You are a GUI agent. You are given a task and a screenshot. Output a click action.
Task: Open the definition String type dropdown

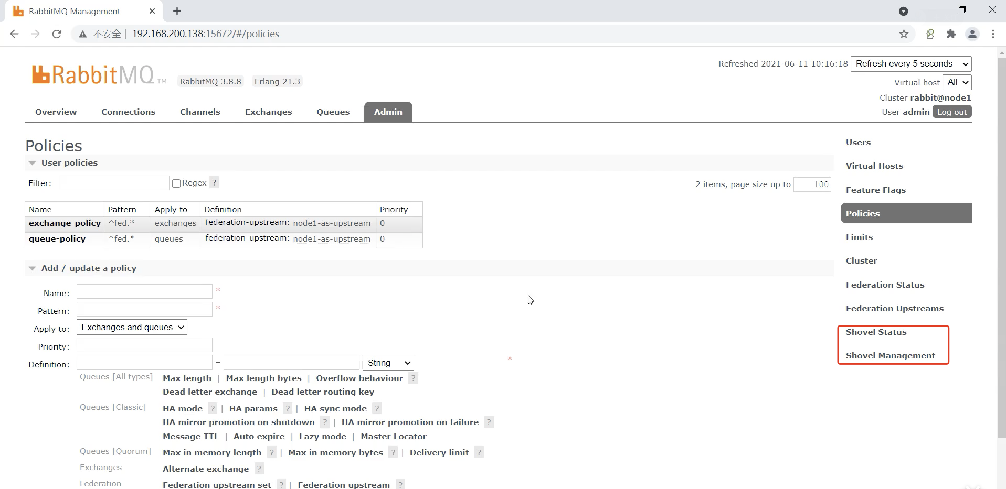pos(388,363)
